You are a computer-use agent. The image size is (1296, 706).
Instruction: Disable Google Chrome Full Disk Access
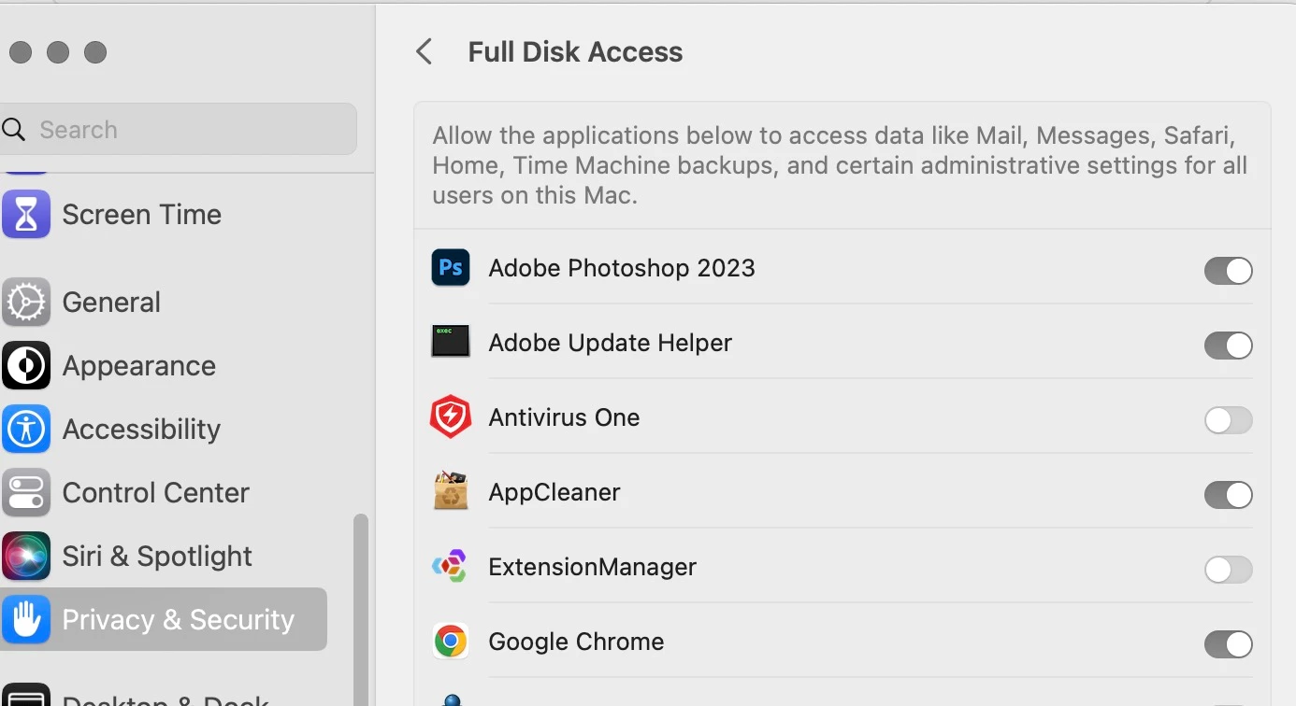(x=1228, y=644)
